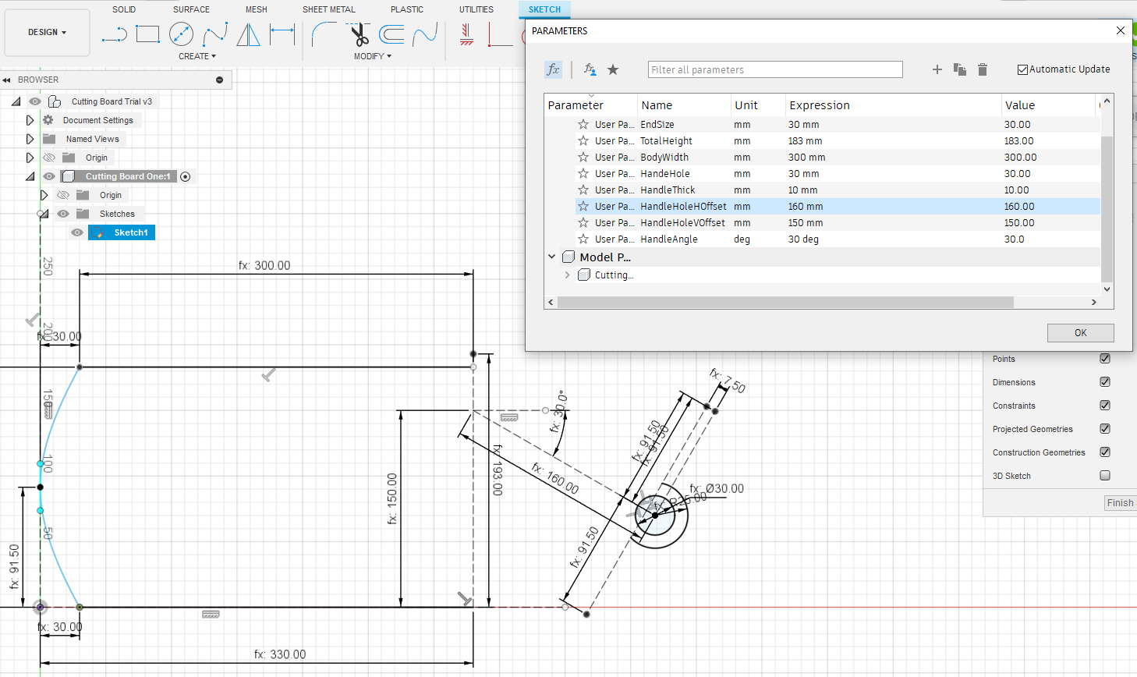Close the Parameters dialog

tap(1120, 30)
